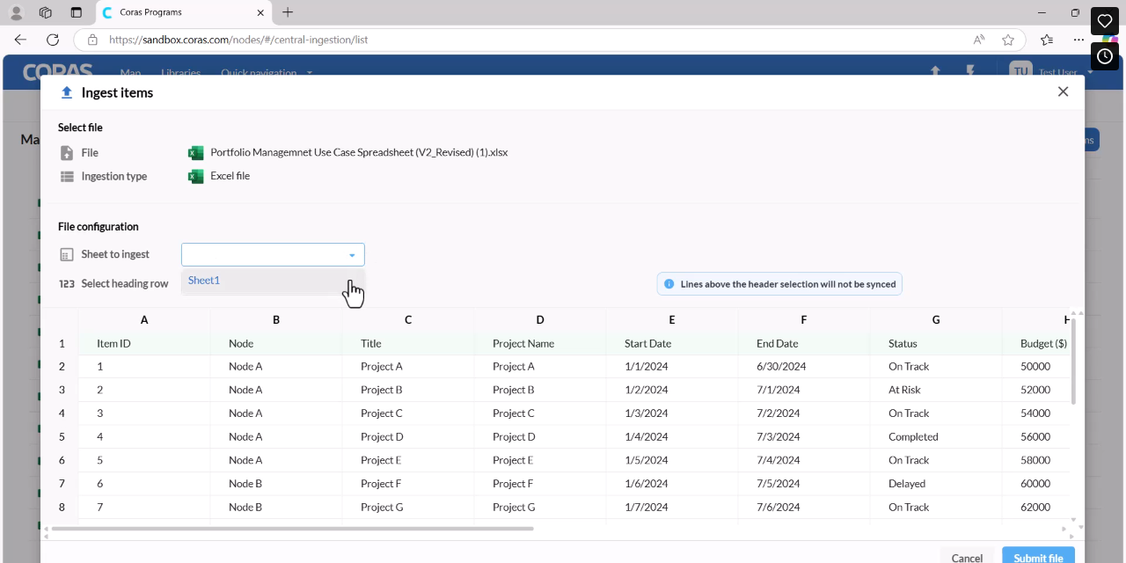Click the Excel icon beside 'Excel file'

[x=195, y=177]
